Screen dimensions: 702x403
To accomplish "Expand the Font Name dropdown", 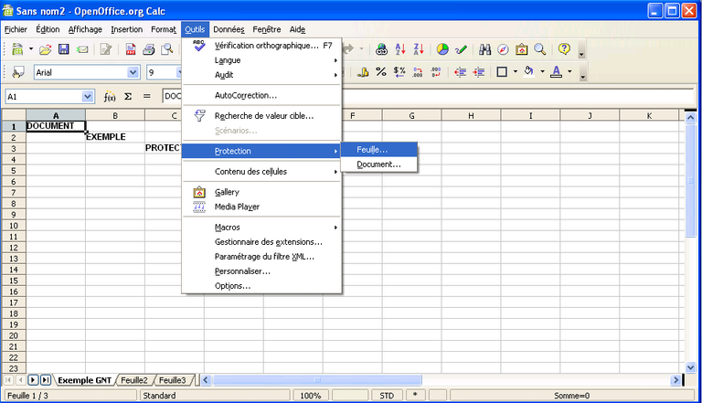I will [x=133, y=72].
